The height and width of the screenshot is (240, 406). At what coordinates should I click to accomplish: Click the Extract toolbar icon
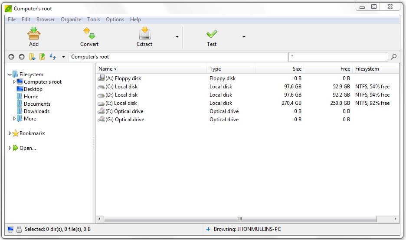144,33
